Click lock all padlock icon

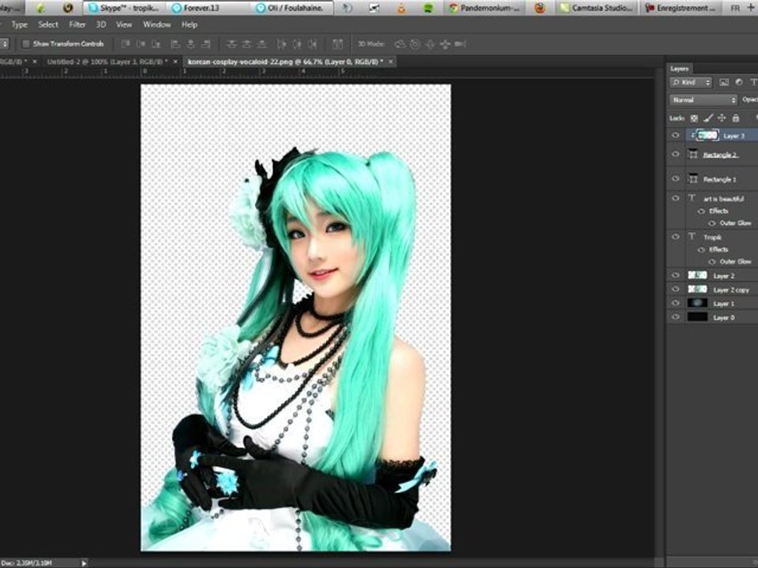click(735, 118)
